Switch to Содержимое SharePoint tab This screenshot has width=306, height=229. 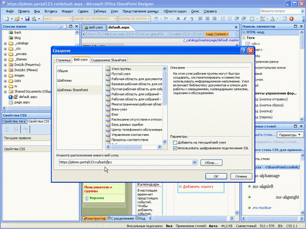[x=108, y=60]
